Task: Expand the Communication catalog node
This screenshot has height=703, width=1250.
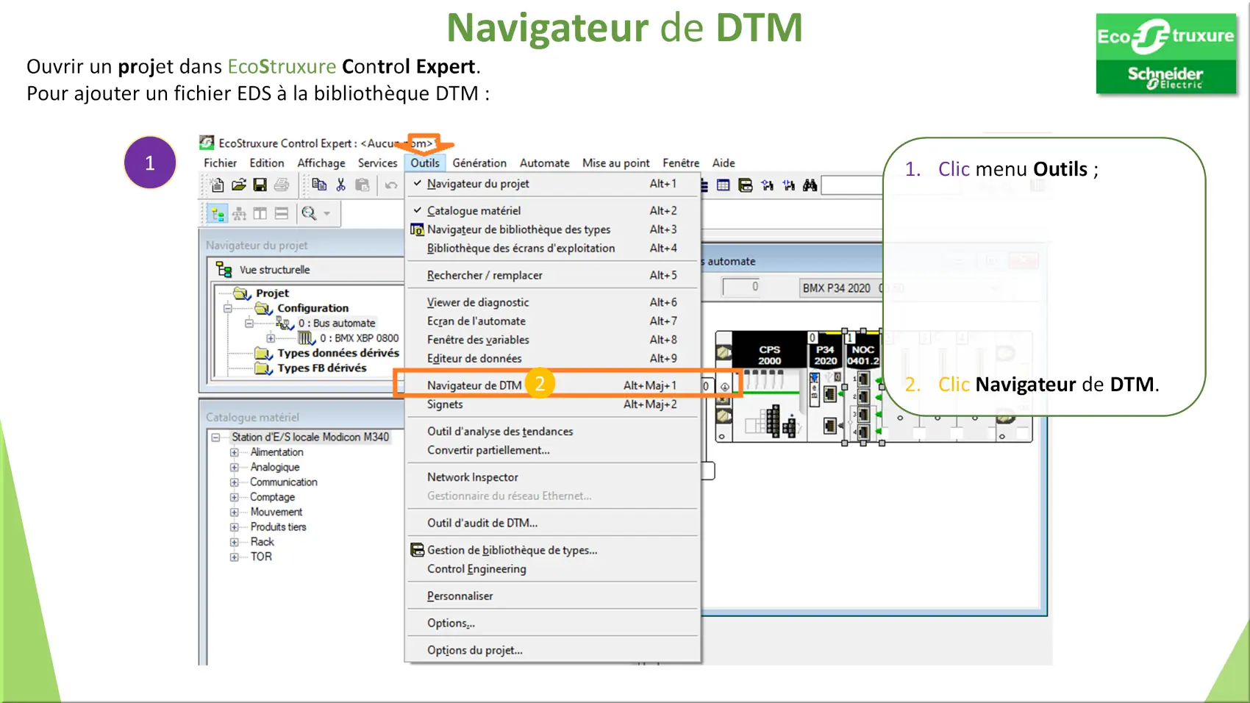Action: (x=234, y=482)
